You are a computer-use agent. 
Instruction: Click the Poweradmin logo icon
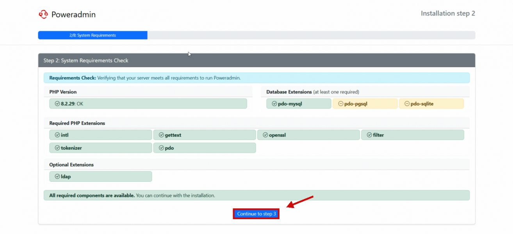[43, 14]
